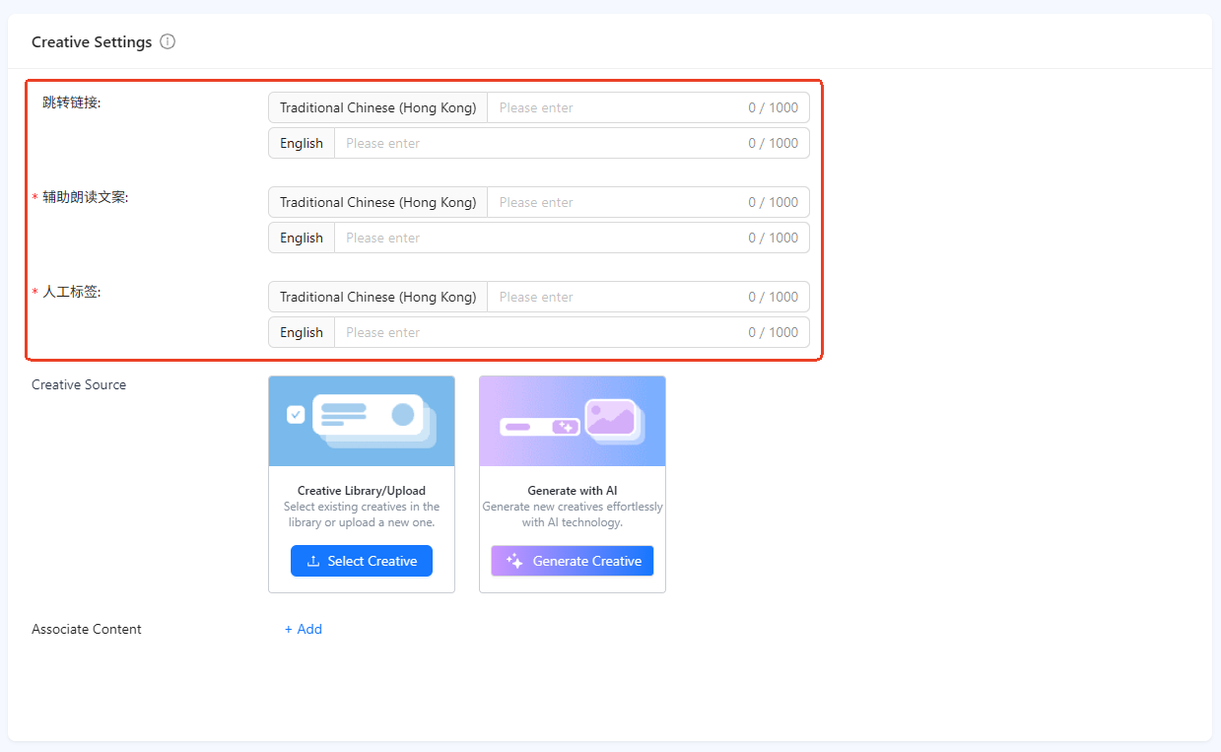This screenshot has height=752, width=1221.
Task: Click + Add next to Associate Content
Action: pyautogui.click(x=304, y=629)
